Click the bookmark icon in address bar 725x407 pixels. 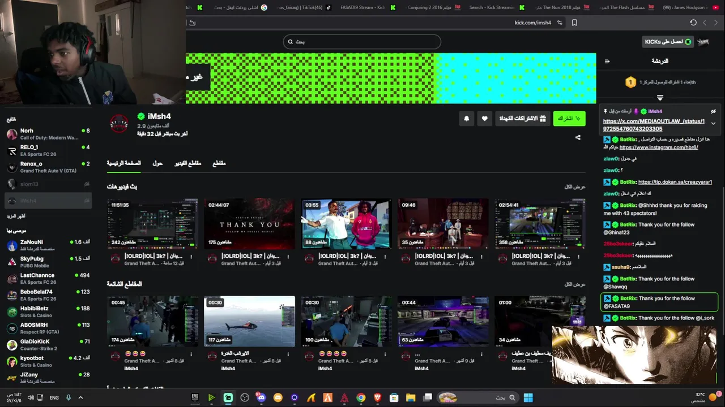pyautogui.click(x=574, y=23)
